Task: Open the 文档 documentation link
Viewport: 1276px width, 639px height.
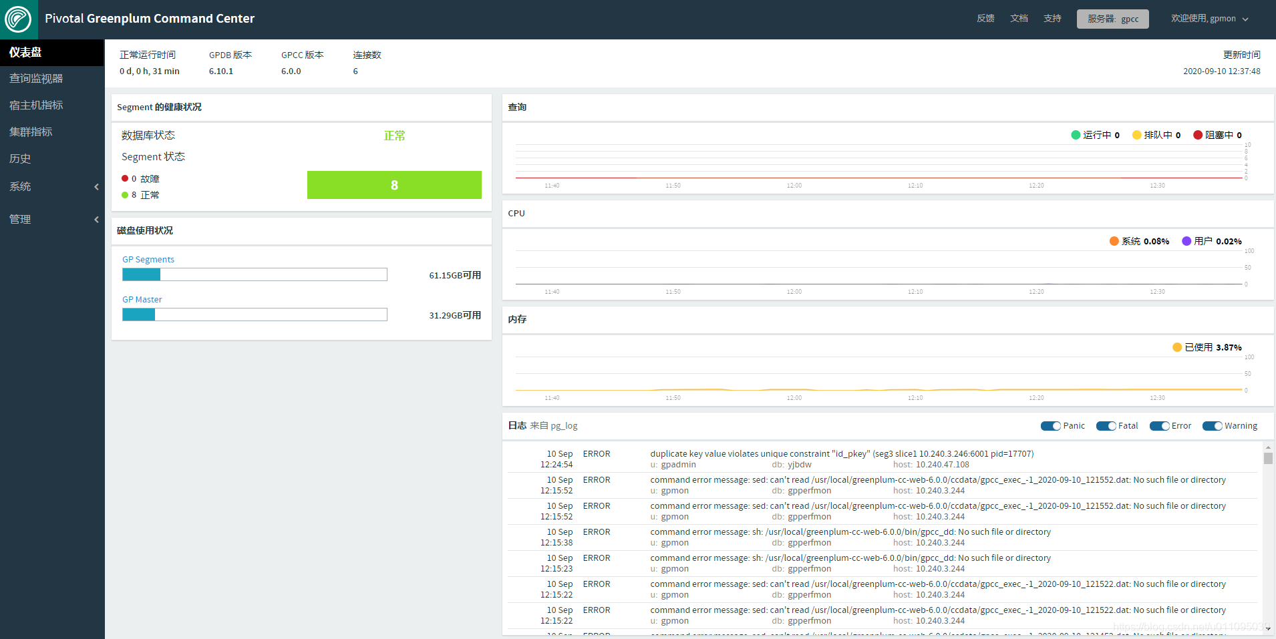Action: pos(1019,19)
